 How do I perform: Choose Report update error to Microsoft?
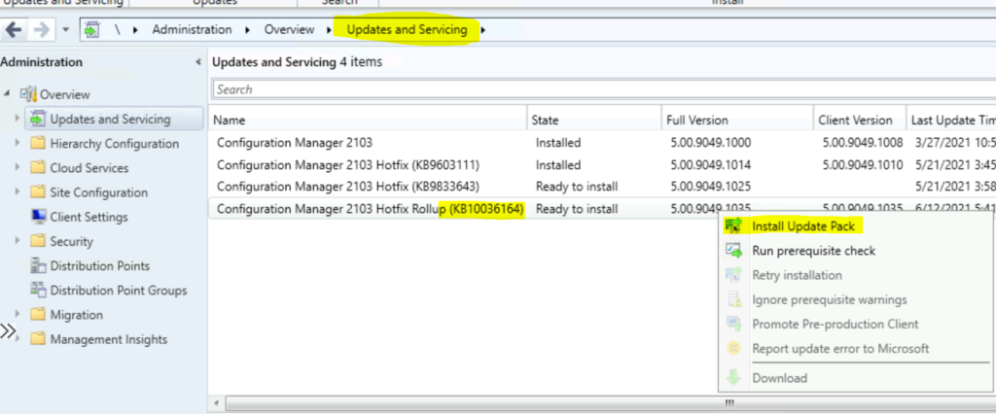840,349
